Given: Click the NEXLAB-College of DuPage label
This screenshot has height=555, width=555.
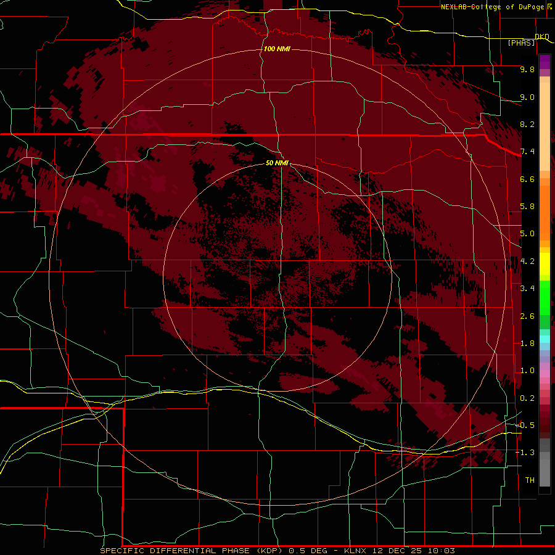Looking at the screenshot, I should click(492, 7).
